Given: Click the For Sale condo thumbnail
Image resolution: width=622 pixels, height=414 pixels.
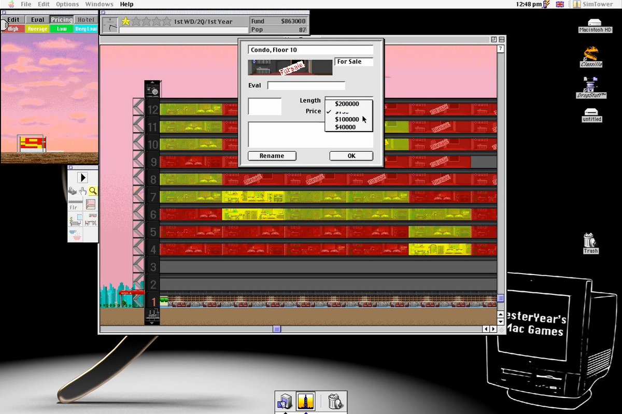Looking at the screenshot, I should point(290,67).
